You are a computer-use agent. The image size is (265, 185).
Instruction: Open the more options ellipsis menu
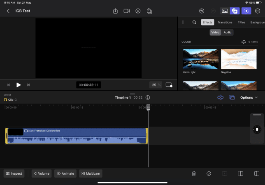point(258,11)
